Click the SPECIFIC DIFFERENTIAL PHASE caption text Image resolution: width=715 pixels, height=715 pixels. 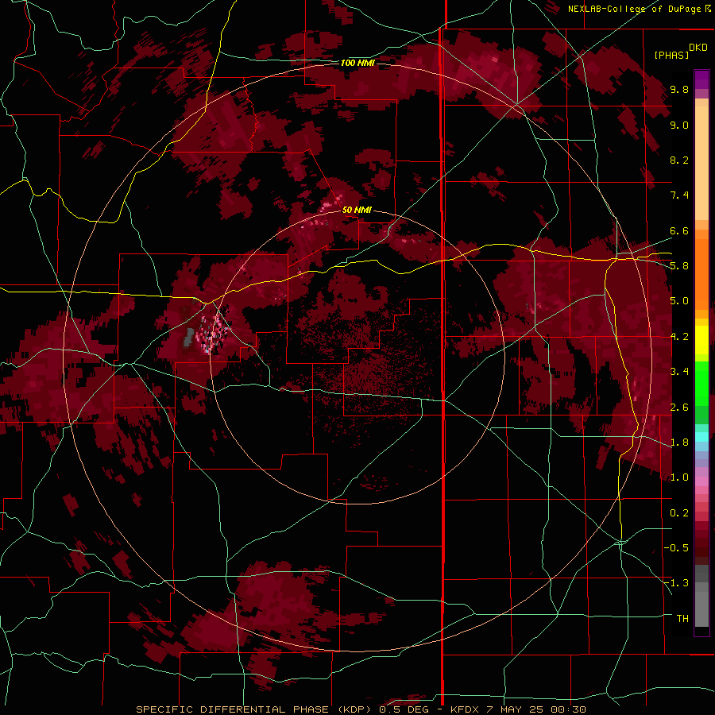tap(232, 709)
